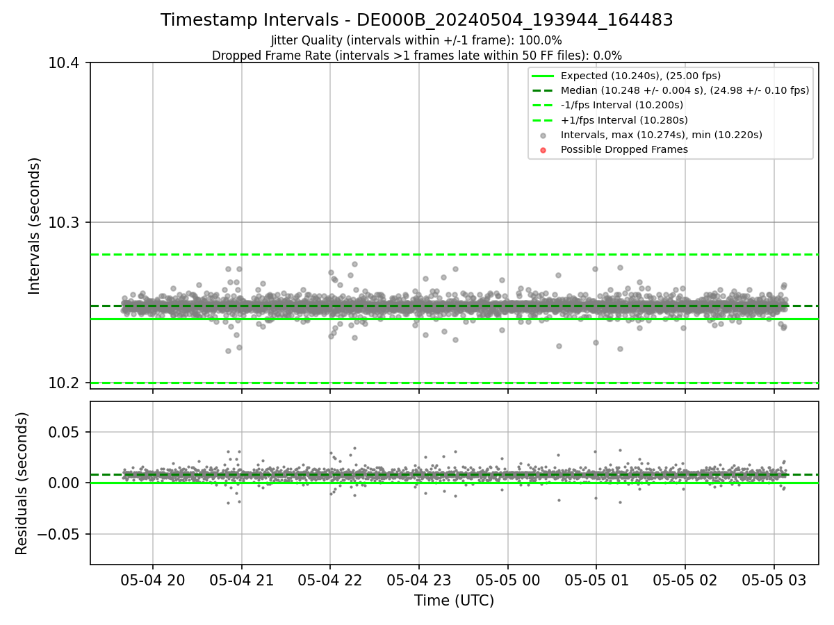Click the 'Time (UTC)' x-axis label
The image size is (834, 625).
coord(454,601)
